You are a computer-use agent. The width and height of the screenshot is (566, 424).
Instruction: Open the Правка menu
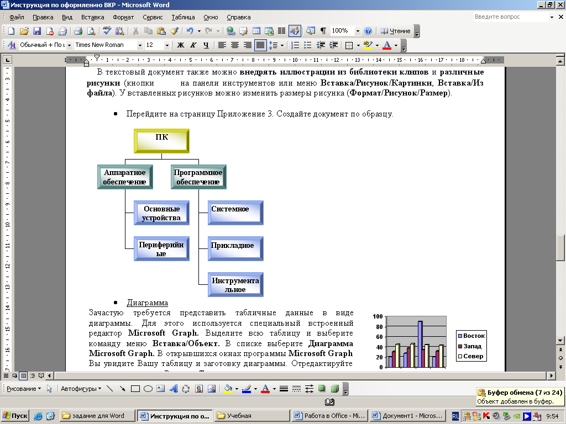43,17
